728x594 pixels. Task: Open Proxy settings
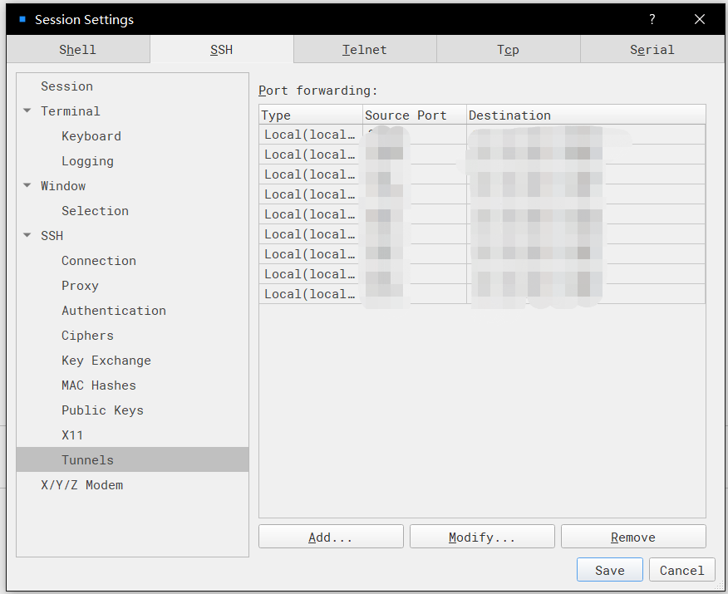coord(80,286)
